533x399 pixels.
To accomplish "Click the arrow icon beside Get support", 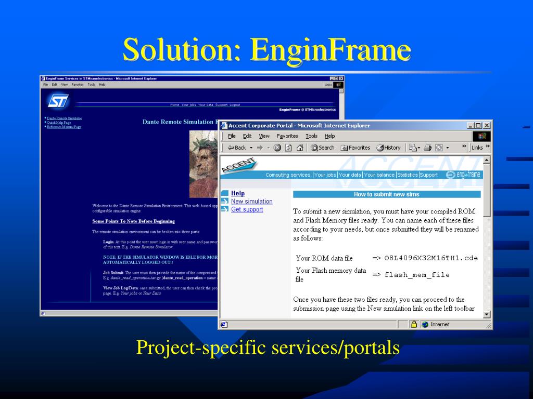I will click(224, 209).
